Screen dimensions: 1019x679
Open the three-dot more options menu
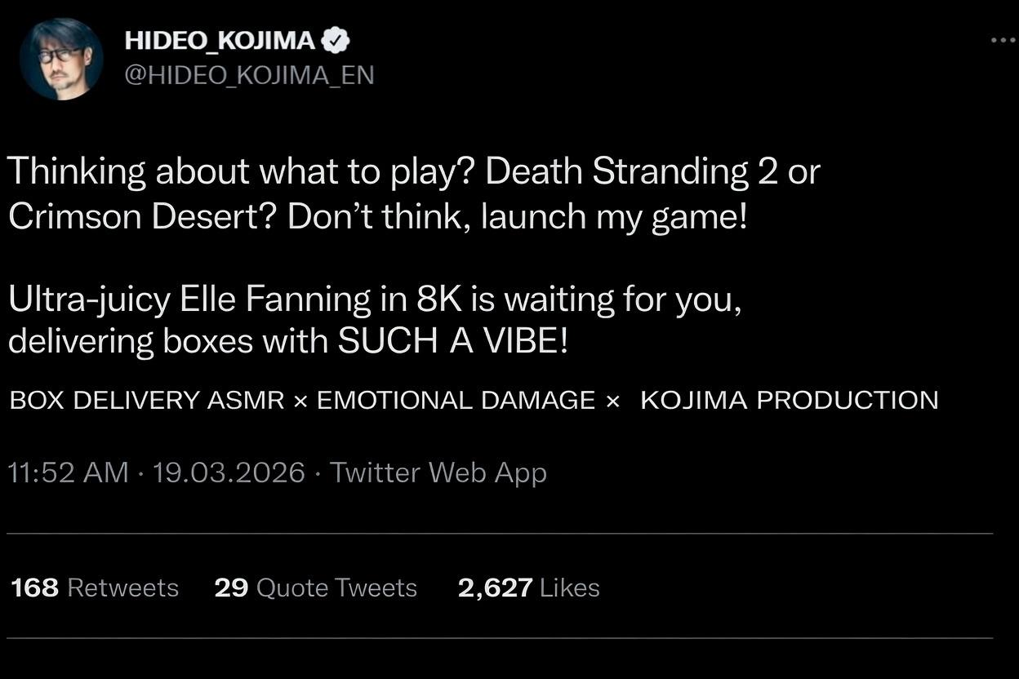coord(1003,40)
